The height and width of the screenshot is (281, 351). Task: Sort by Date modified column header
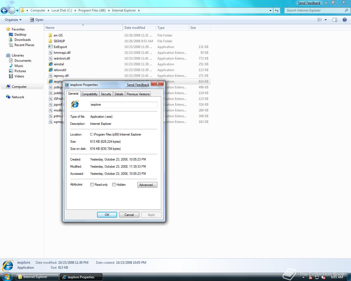(x=139, y=28)
